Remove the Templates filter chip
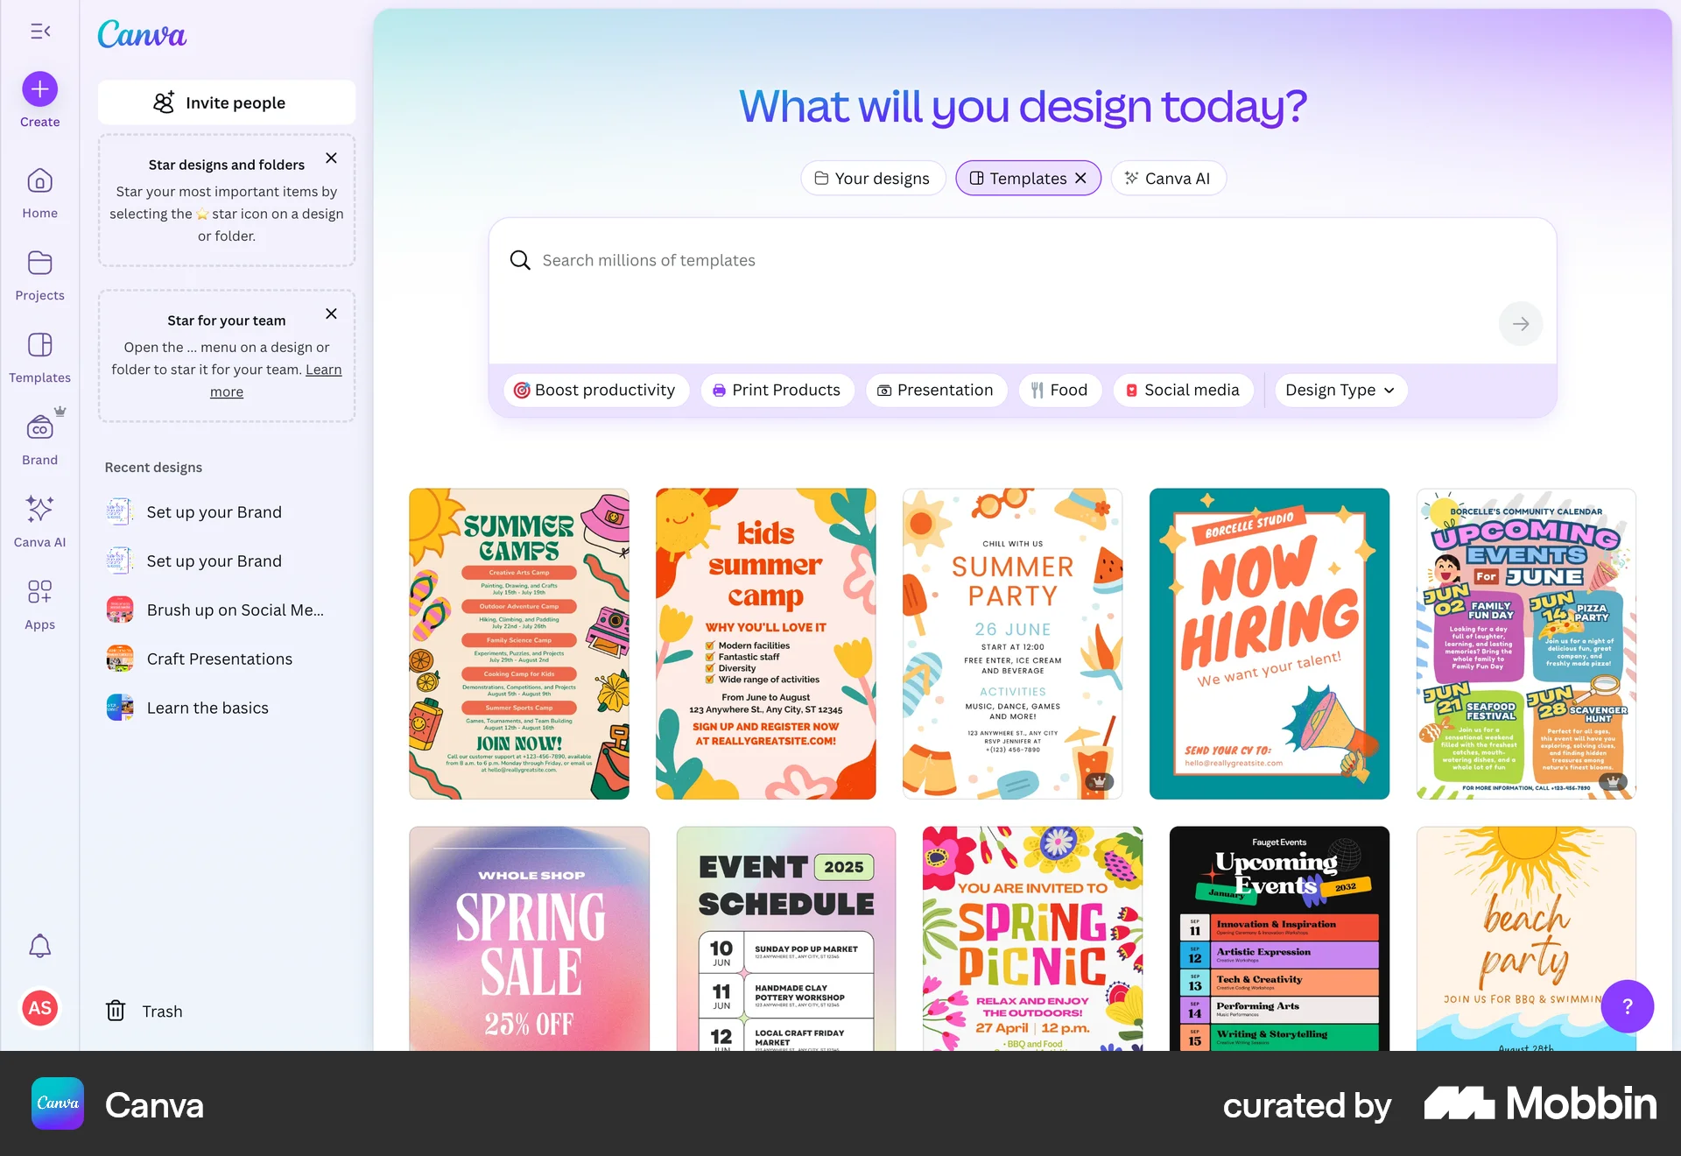Screen dimensions: 1681x1156 (1080, 178)
